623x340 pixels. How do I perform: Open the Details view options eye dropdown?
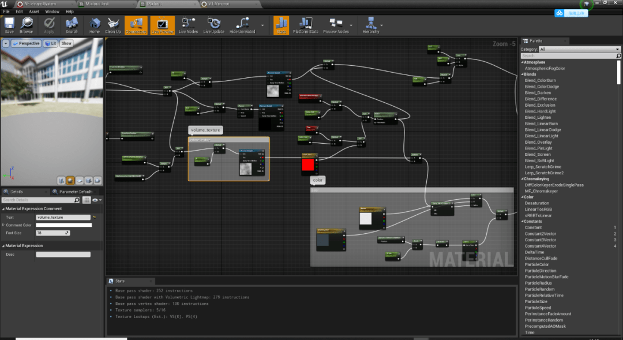(96, 200)
